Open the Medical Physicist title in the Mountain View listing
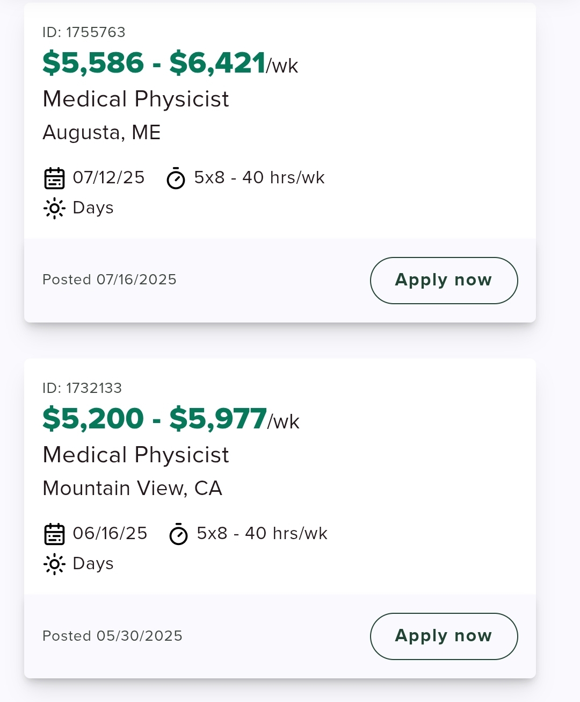 [136, 455]
